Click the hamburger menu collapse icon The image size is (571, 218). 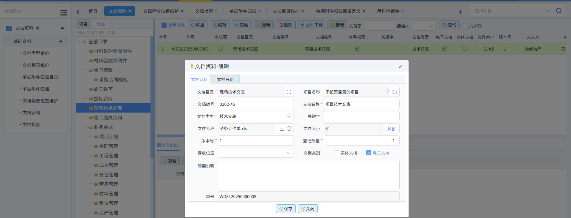(x=63, y=12)
